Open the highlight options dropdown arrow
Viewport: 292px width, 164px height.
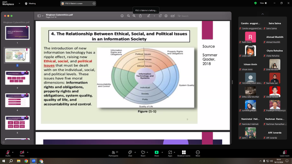[154, 16]
